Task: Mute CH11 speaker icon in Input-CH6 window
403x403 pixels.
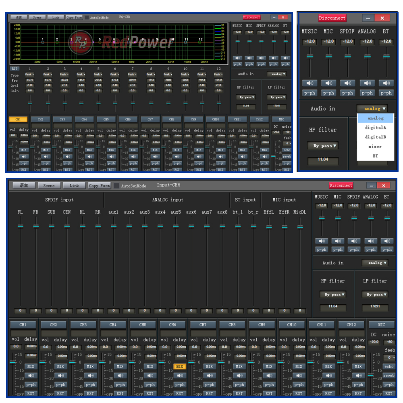Action: click(x=329, y=376)
